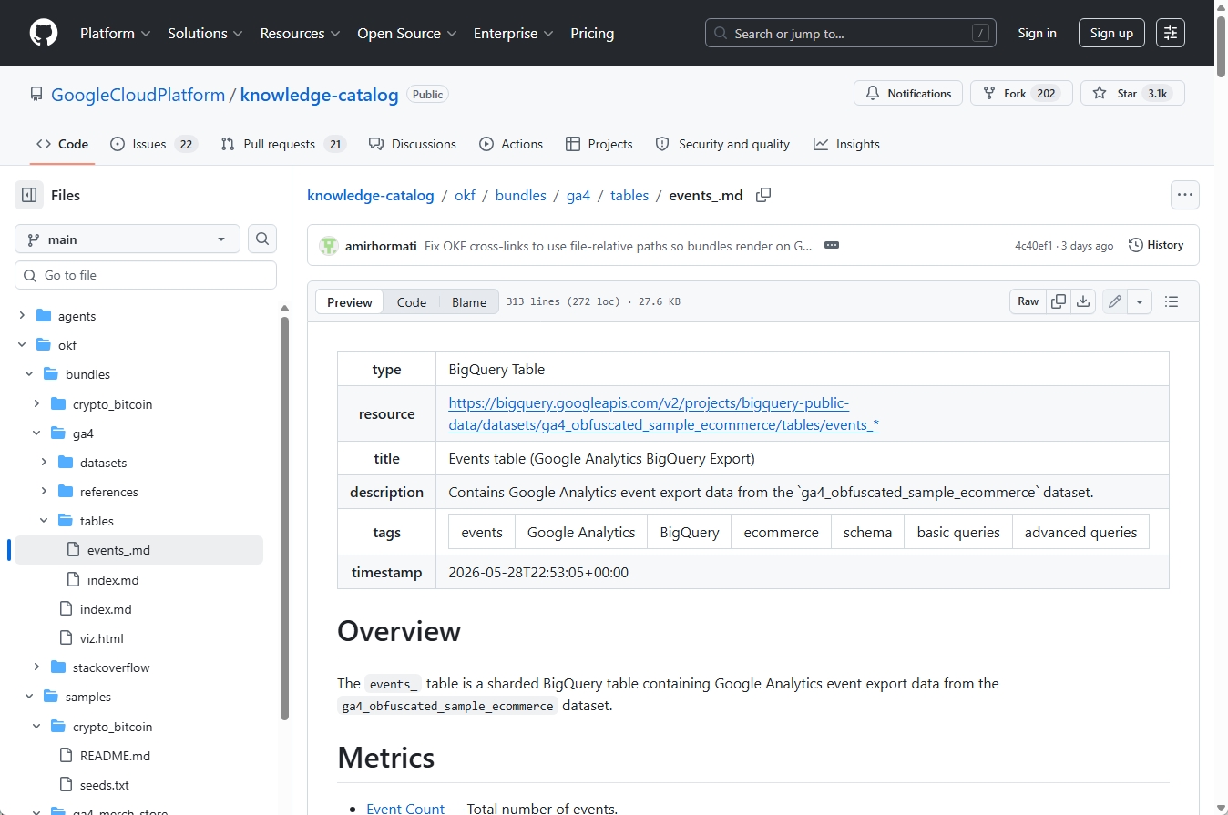This screenshot has height=815, width=1228.
Task: Download the raw file icon
Action: [x=1082, y=301]
